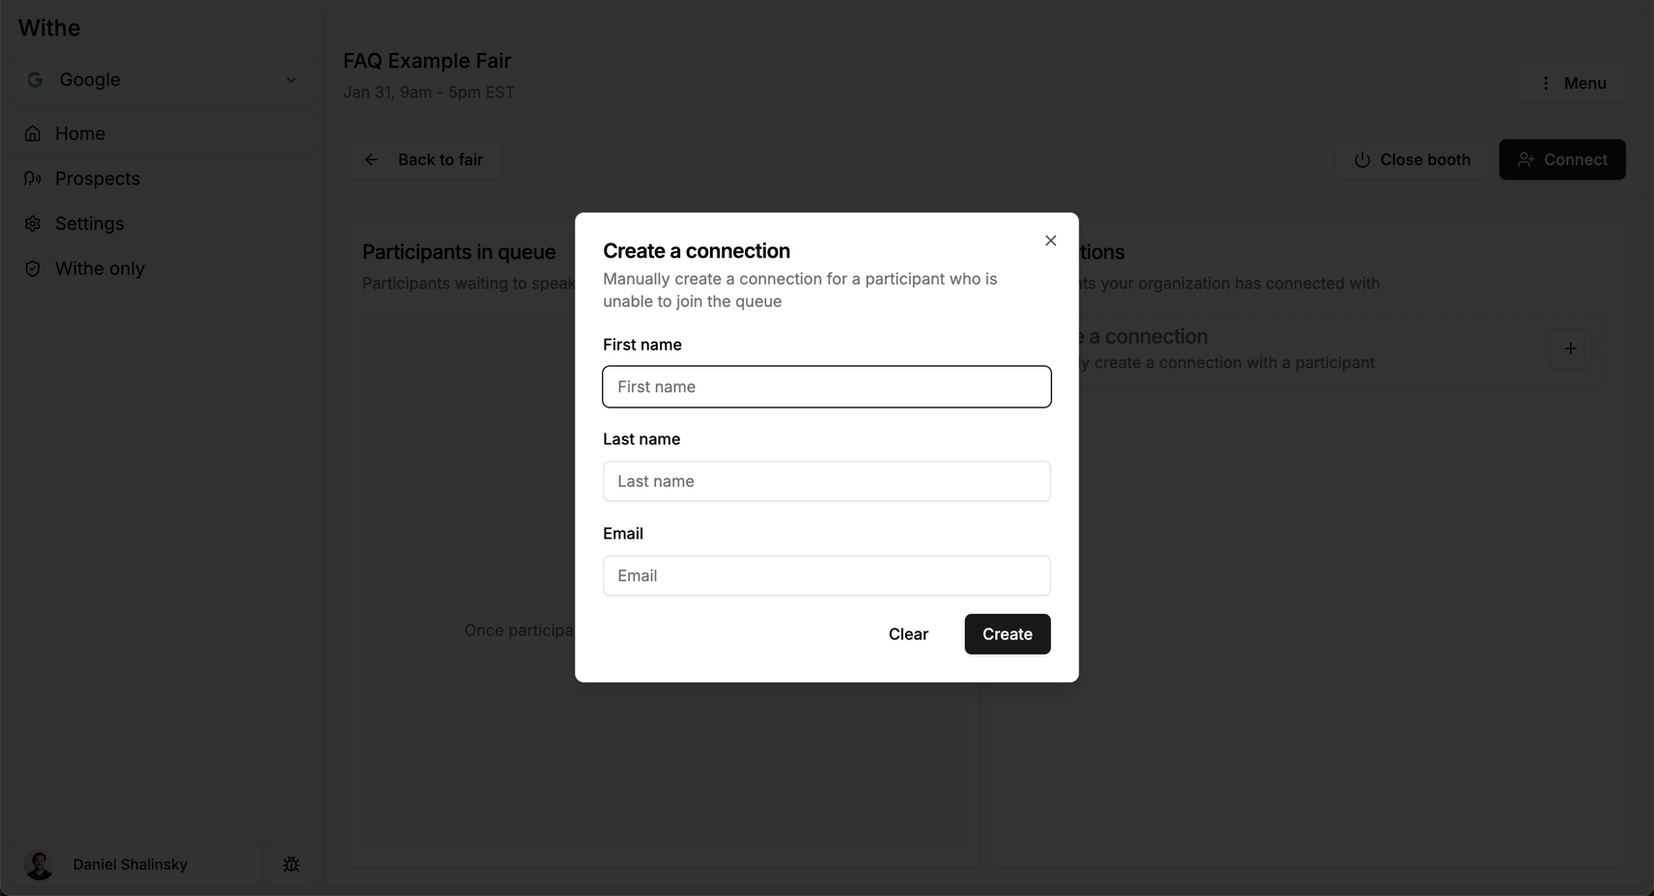Expand the Google organization dropdown

(162, 80)
